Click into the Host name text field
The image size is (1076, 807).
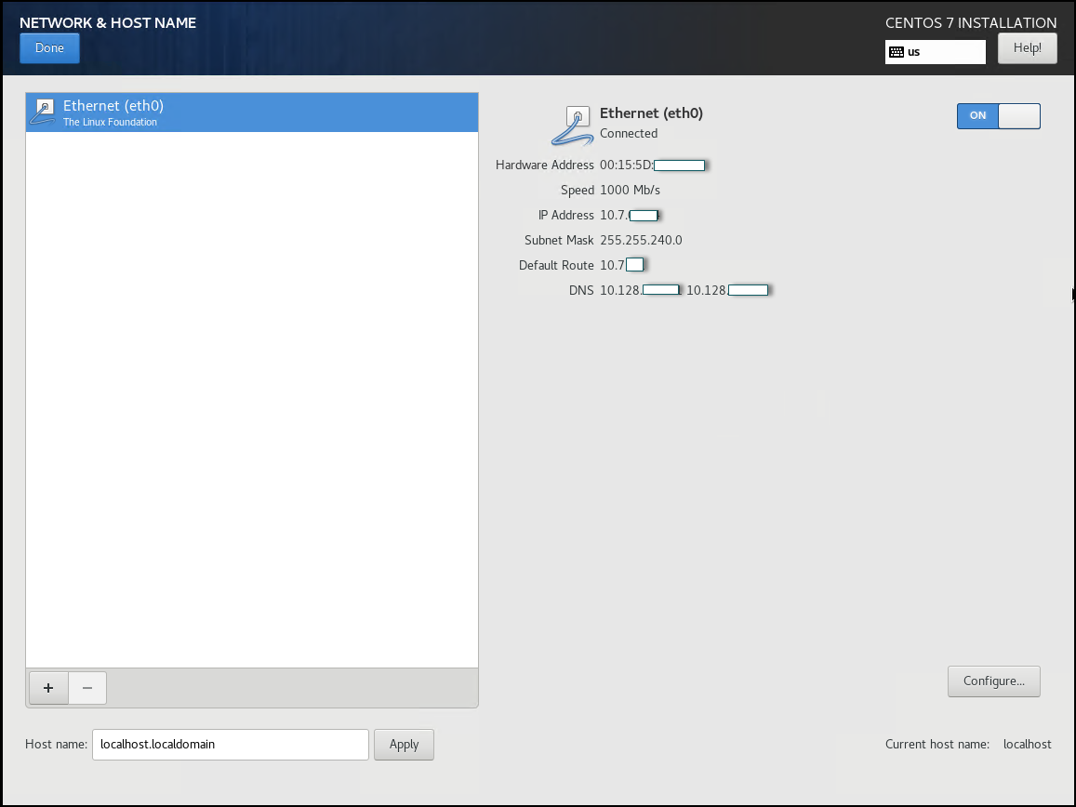coord(230,744)
